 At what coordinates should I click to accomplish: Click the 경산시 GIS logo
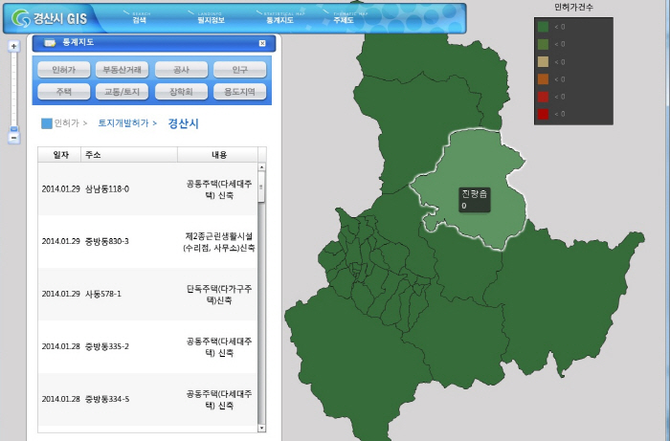point(50,18)
